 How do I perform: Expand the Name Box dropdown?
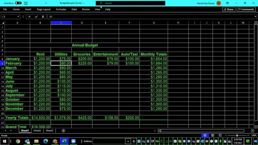(x=18, y=17)
